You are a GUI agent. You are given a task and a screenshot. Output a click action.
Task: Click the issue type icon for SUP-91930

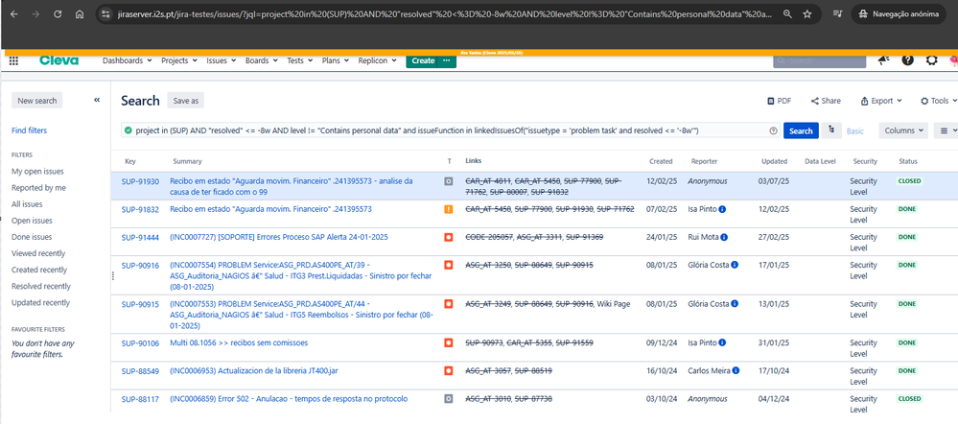coord(449,181)
